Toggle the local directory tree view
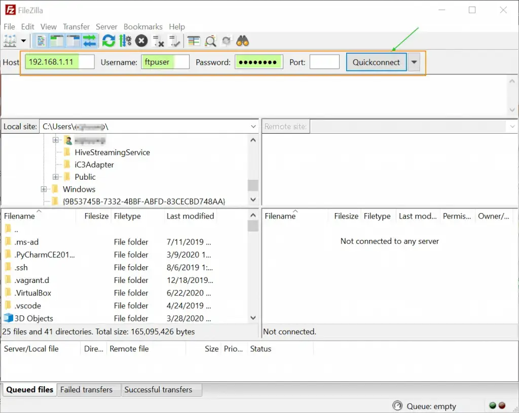The width and height of the screenshot is (519, 413). coord(56,40)
